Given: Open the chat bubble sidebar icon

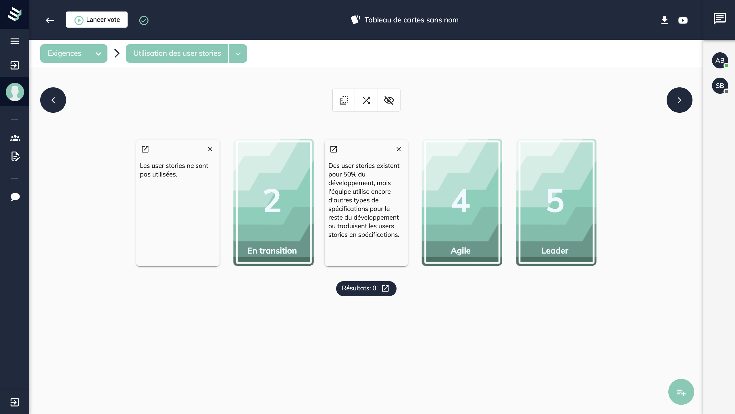Looking at the screenshot, I should click(x=15, y=197).
